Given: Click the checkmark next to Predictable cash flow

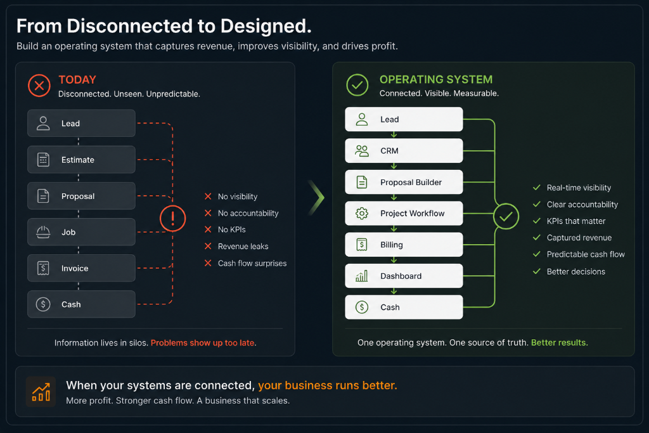Looking at the screenshot, I should pyautogui.click(x=537, y=254).
